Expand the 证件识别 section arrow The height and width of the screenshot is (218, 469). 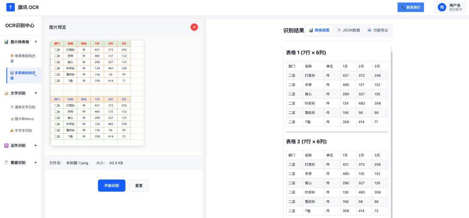tap(36, 146)
